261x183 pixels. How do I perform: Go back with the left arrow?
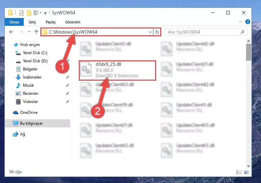tap(11, 32)
